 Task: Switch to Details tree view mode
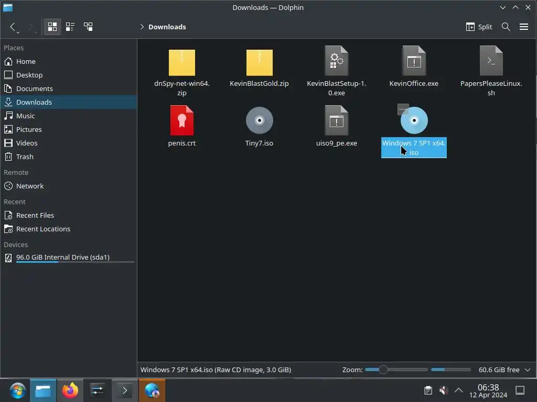88,27
